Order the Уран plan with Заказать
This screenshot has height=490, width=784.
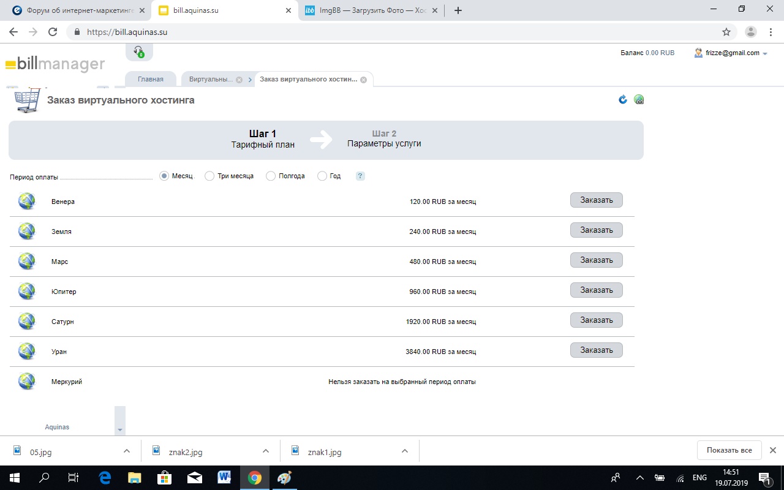[597, 350]
